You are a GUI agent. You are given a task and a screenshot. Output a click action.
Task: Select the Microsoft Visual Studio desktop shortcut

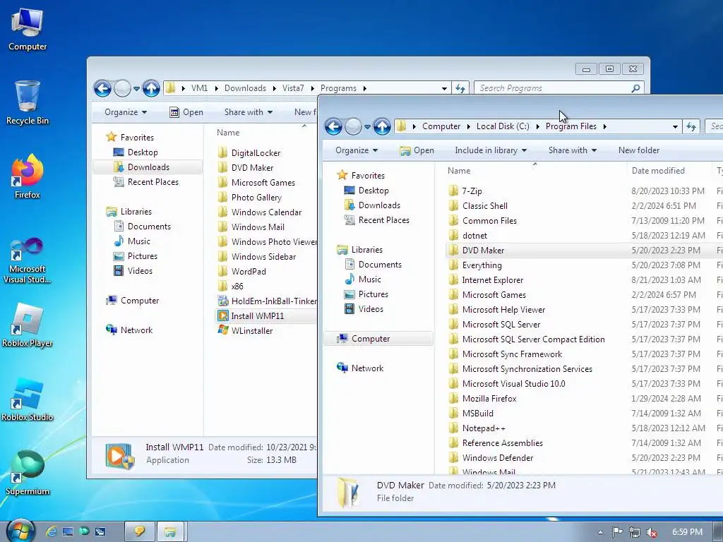[x=28, y=260]
